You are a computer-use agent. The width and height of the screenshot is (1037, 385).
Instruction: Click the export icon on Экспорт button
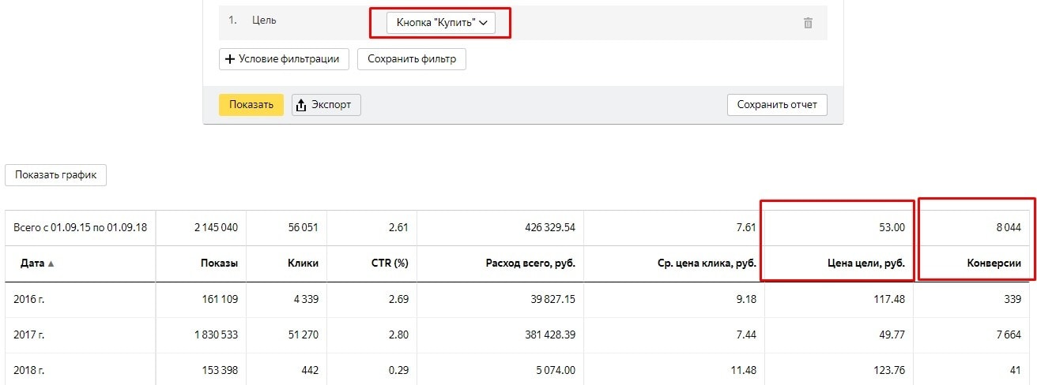tap(301, 105)
